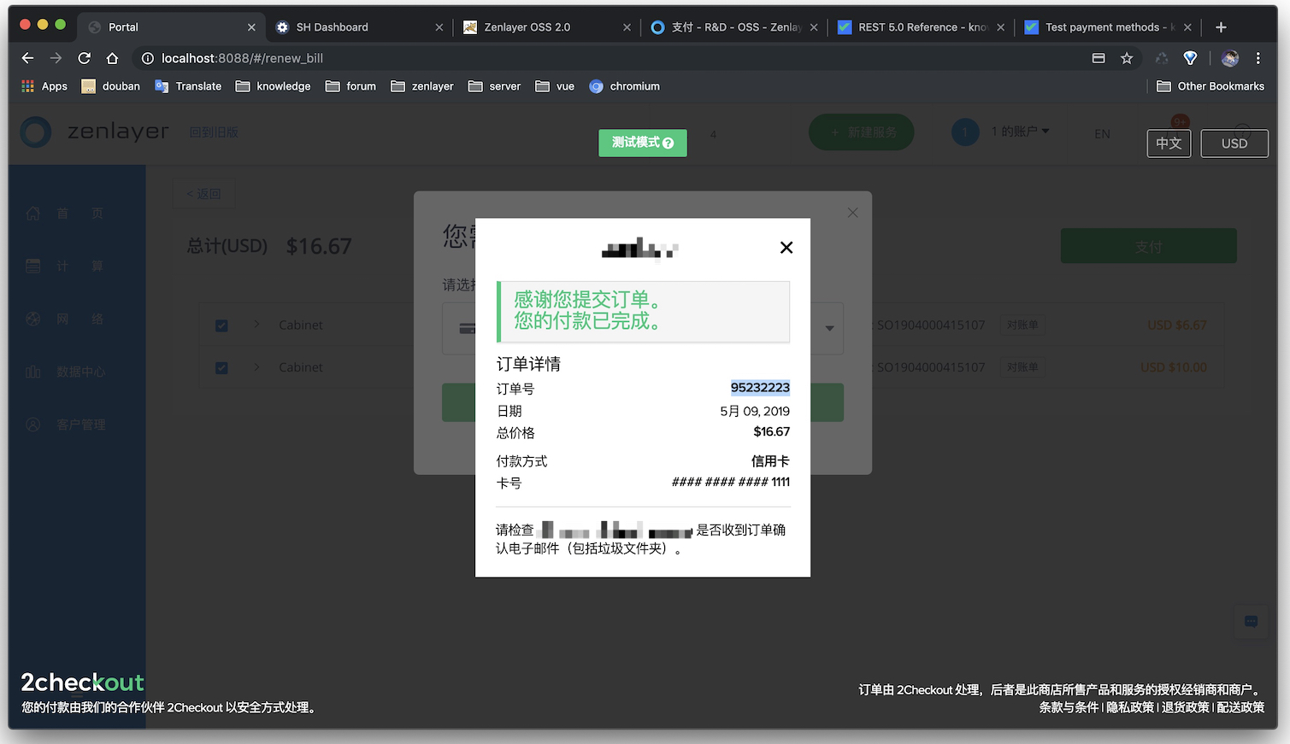Screen dimensions: 1290x744
Task: Open the browser home page
Action: point(112,58)
